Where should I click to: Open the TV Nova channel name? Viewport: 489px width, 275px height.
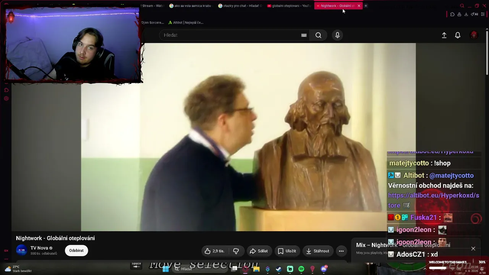click(x=39, y=248)
